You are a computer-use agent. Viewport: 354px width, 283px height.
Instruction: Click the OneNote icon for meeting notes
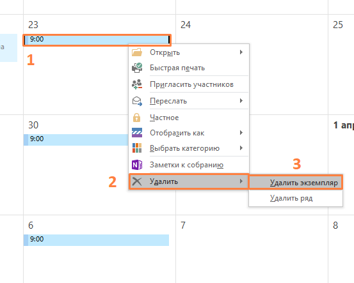click(137, 165)
